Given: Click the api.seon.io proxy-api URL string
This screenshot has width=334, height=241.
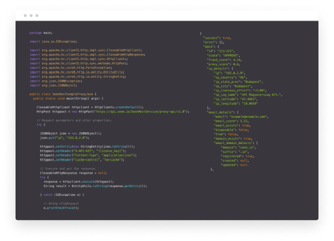Looking at the screenshot, I should tap(141, 112).
